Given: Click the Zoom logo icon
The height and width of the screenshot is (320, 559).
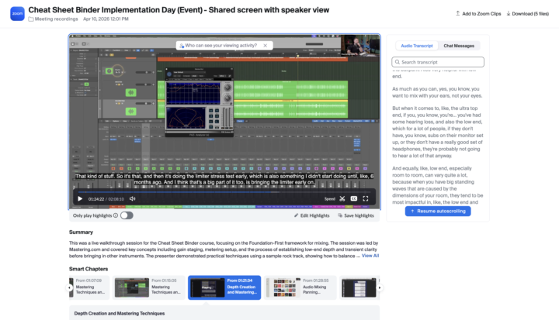Looking at the screenshot, I should point(17,13).
